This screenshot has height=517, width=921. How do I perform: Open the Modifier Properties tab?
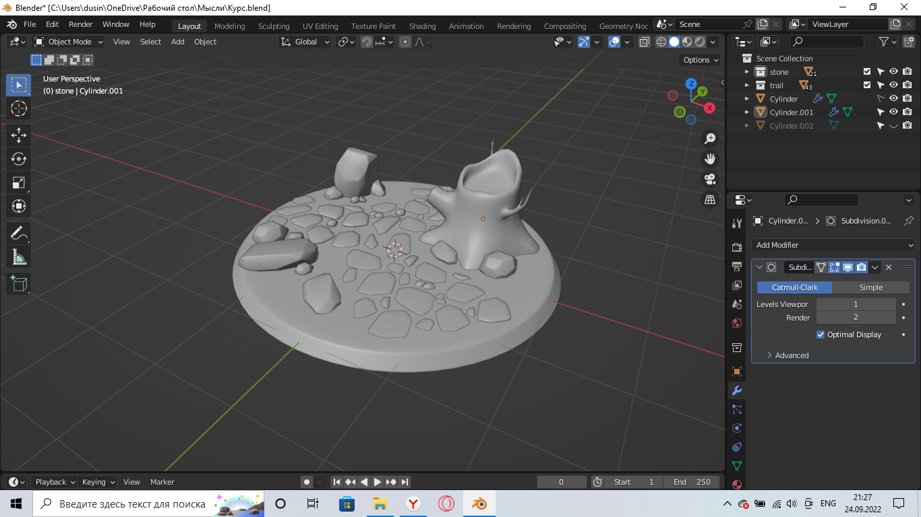(736, 390)
